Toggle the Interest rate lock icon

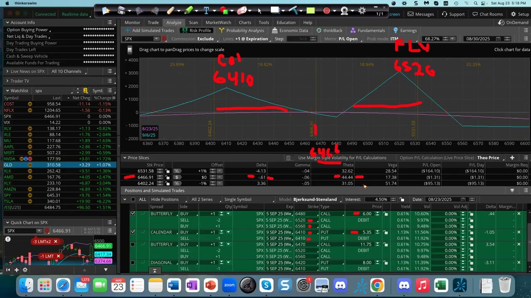coord(402,199)
